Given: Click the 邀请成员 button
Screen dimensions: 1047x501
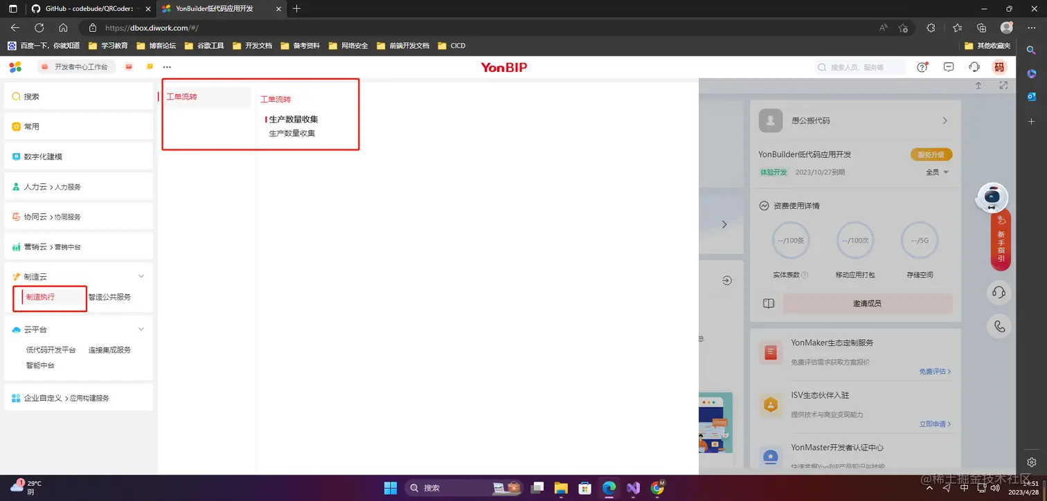Looking at the screenshot, I should (868, 303).
